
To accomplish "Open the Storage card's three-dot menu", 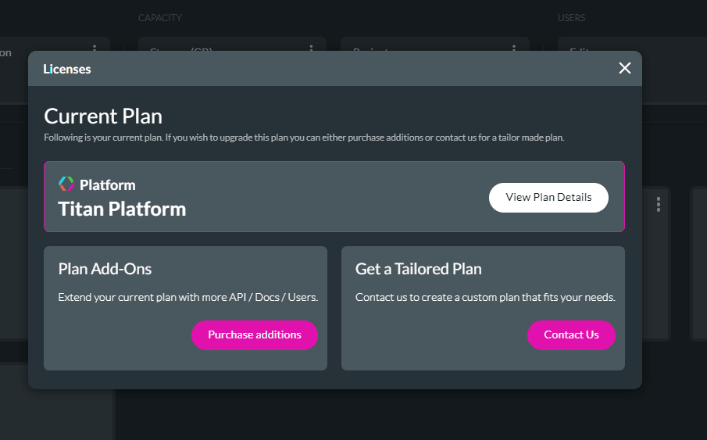I will click(x=311, y=48).
